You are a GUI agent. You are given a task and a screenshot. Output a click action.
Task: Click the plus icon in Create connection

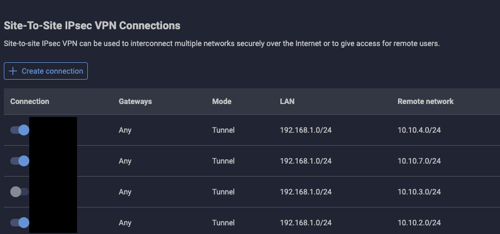pyautogui.click(x=13, y=71)
